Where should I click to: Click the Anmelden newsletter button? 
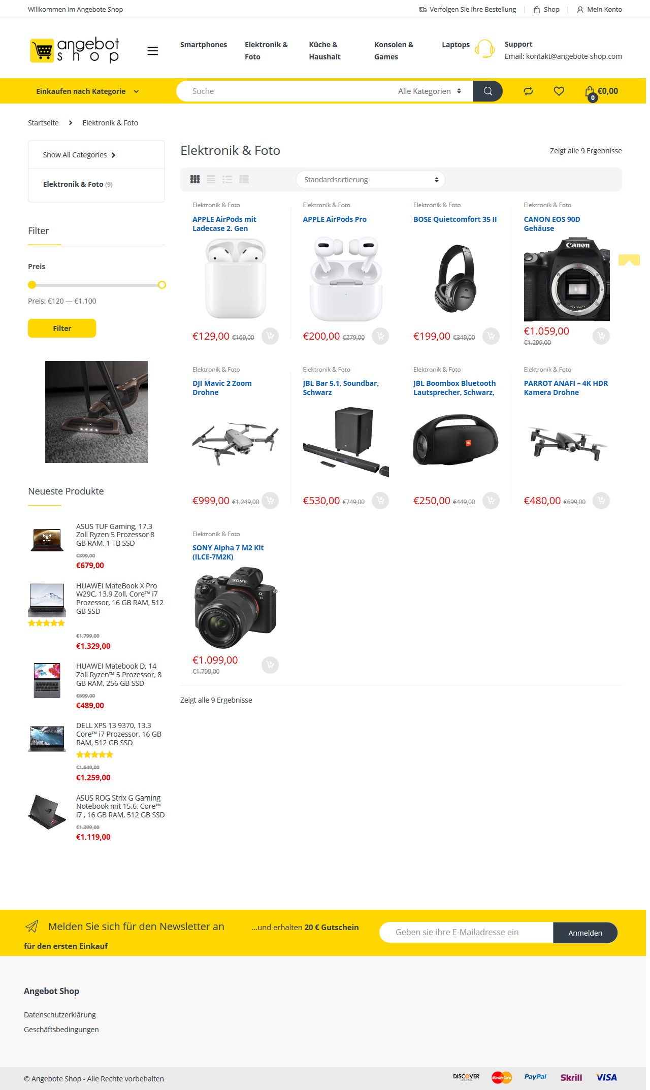coord(585,933)
